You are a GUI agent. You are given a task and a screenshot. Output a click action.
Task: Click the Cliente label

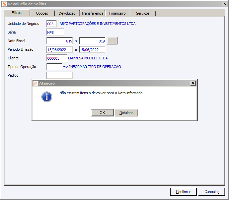click(x=13, y=58)
